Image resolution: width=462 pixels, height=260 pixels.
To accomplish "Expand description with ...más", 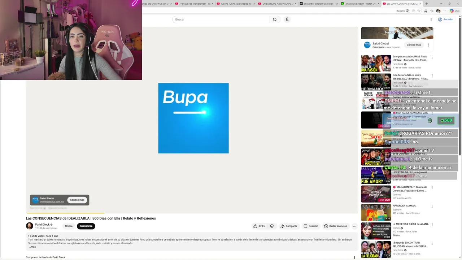I will point(32,247).
